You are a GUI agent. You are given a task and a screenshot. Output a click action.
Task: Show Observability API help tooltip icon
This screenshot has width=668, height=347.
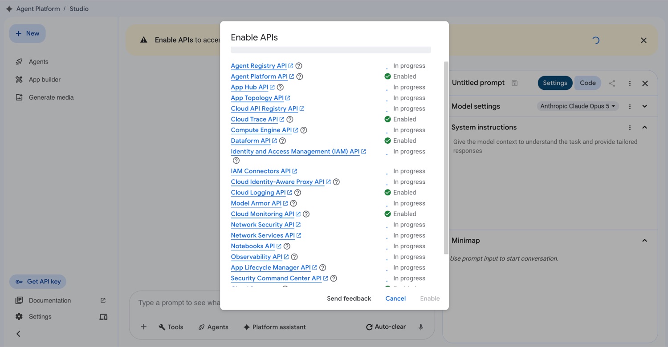click(294, 257)
